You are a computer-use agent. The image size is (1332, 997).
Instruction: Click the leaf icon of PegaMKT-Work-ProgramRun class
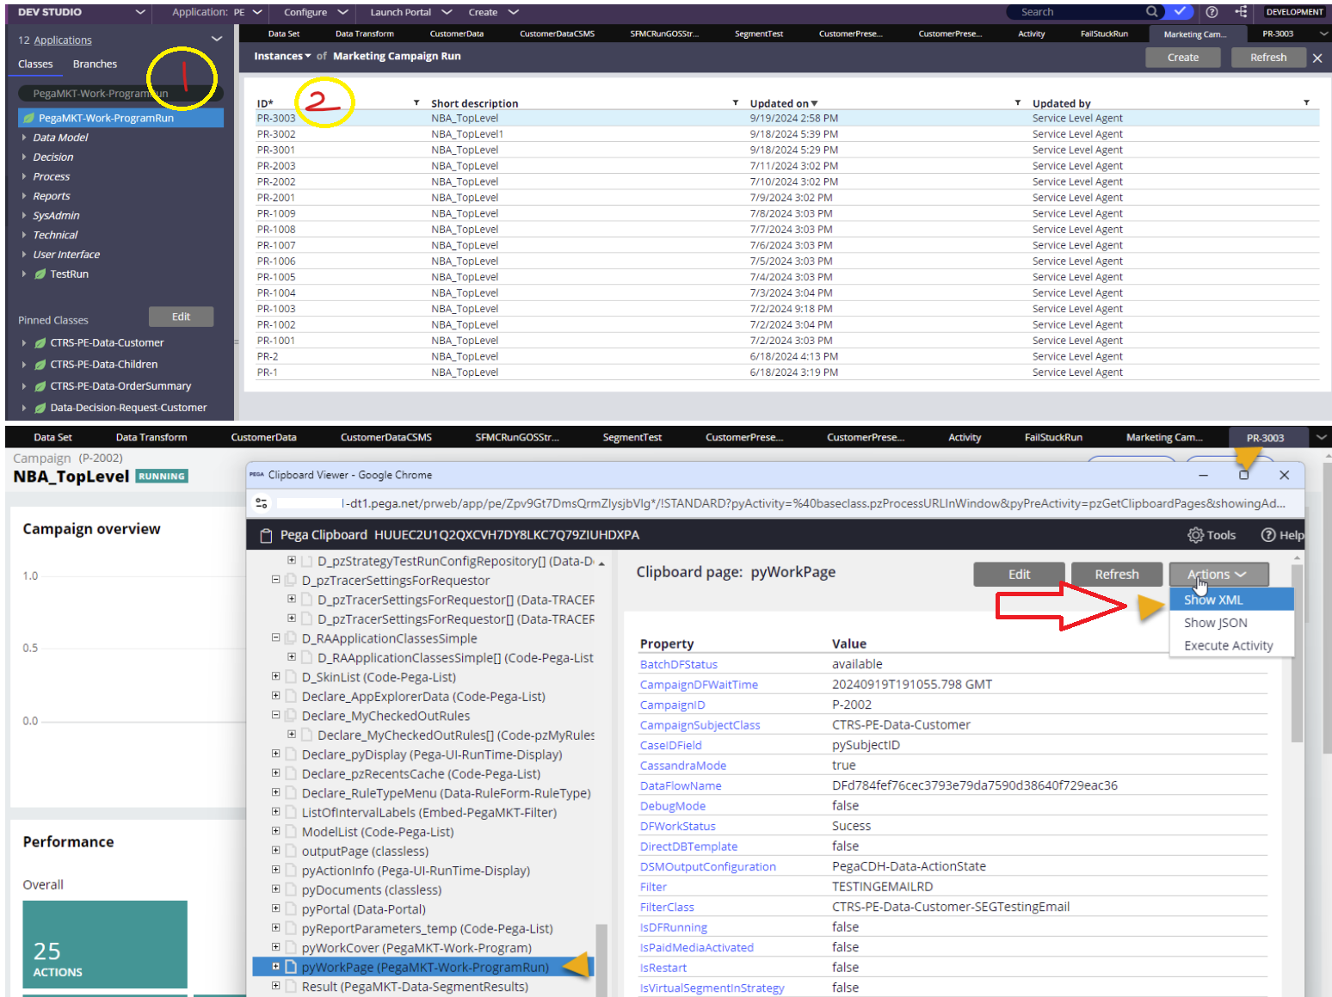[x=29, y=118]
